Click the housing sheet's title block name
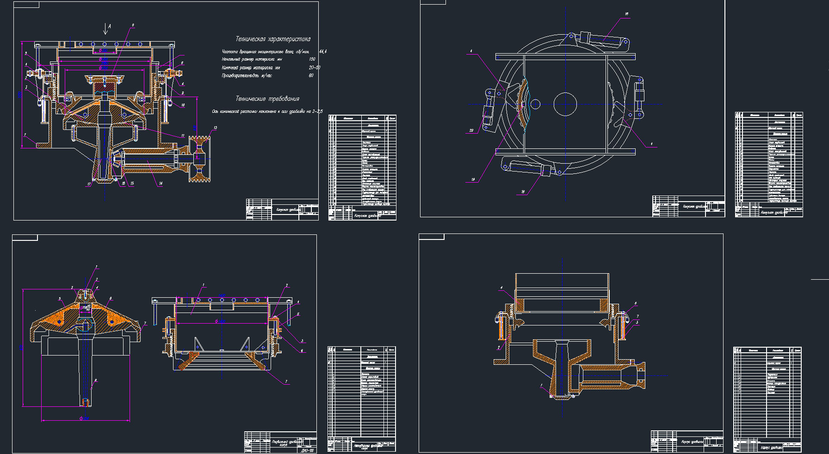The width and height of the screenshot is (829, 454). 692,442
